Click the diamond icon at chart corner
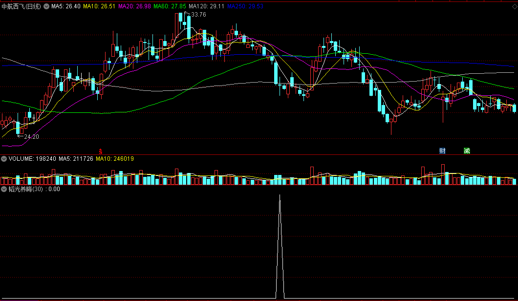This screenshot has width=518, height=301. 515,7
